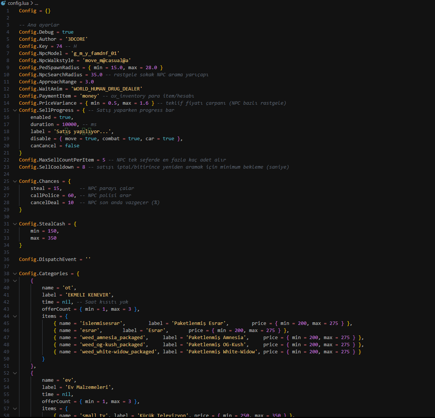Collapse the Config.Categories block fold arrow
The image size is (435, 418).
pos(15,274)
